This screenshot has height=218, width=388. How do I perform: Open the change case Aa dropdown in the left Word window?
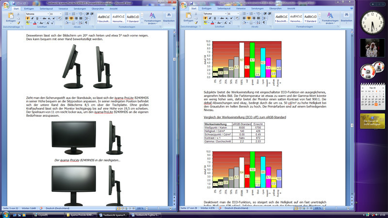coord(42,23)
